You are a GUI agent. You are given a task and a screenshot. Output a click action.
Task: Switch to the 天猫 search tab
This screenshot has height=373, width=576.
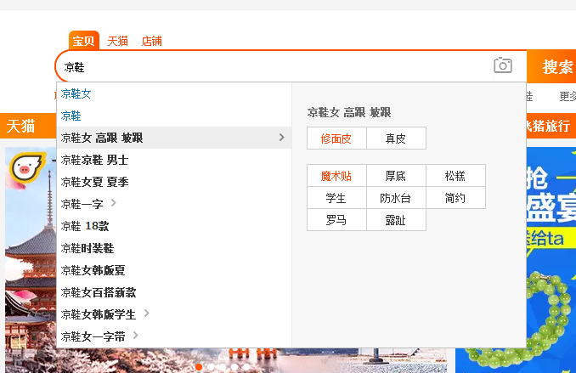point(117,41)
